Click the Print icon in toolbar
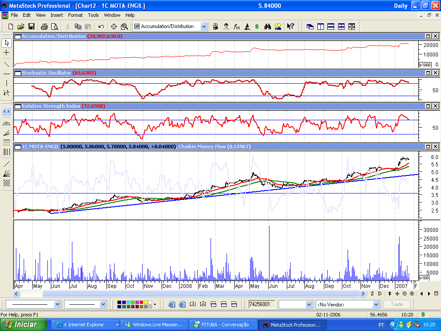441x331 pixels. click(44, 27)
